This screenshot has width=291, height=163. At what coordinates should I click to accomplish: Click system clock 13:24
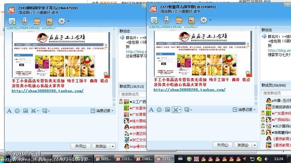coord(279,159)
